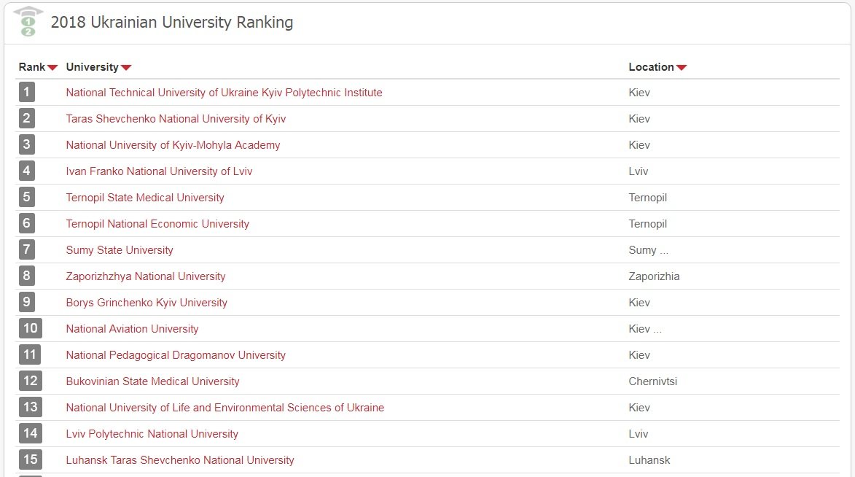Image resolution: width=855 pixels, height=477 pixels.
Task: Open Bukovinian State Medical University link
Action: pyautogui.click(x=152, y=381)
